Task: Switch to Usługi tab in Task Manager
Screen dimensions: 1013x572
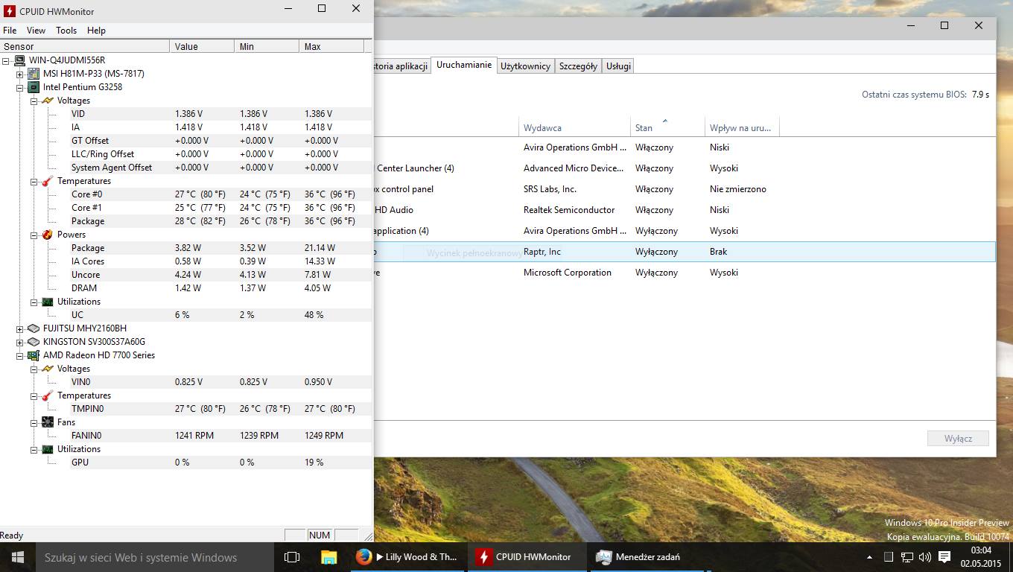Action: [x=618, y=66]
